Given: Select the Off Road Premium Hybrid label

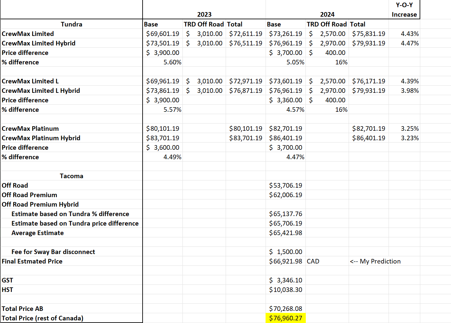Looking at the screenshot, I should tap(40, 204).
